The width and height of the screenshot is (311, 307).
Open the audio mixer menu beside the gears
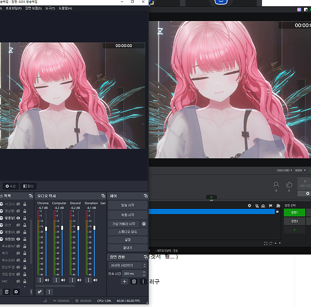click(x=49, y=292)
